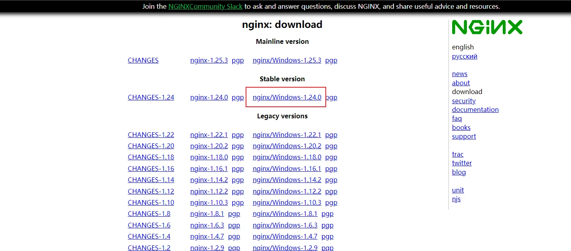Open pgp signature for nginx-1.25.3 source
Image resolution: width=571 pixels, height=251 pixels.
tap(238, 60)
